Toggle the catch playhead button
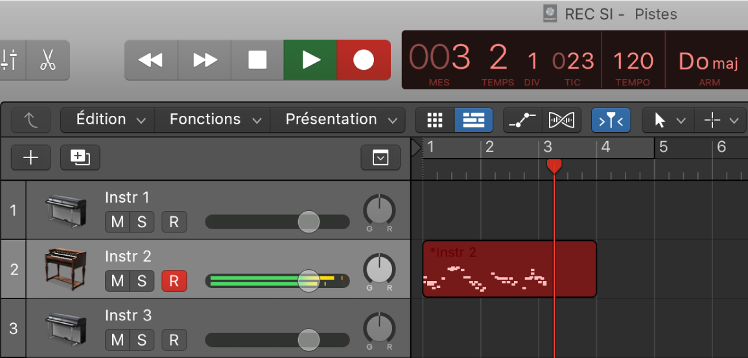Image resolution: width=748 pixels, height=358 pixels. (611, 120)
